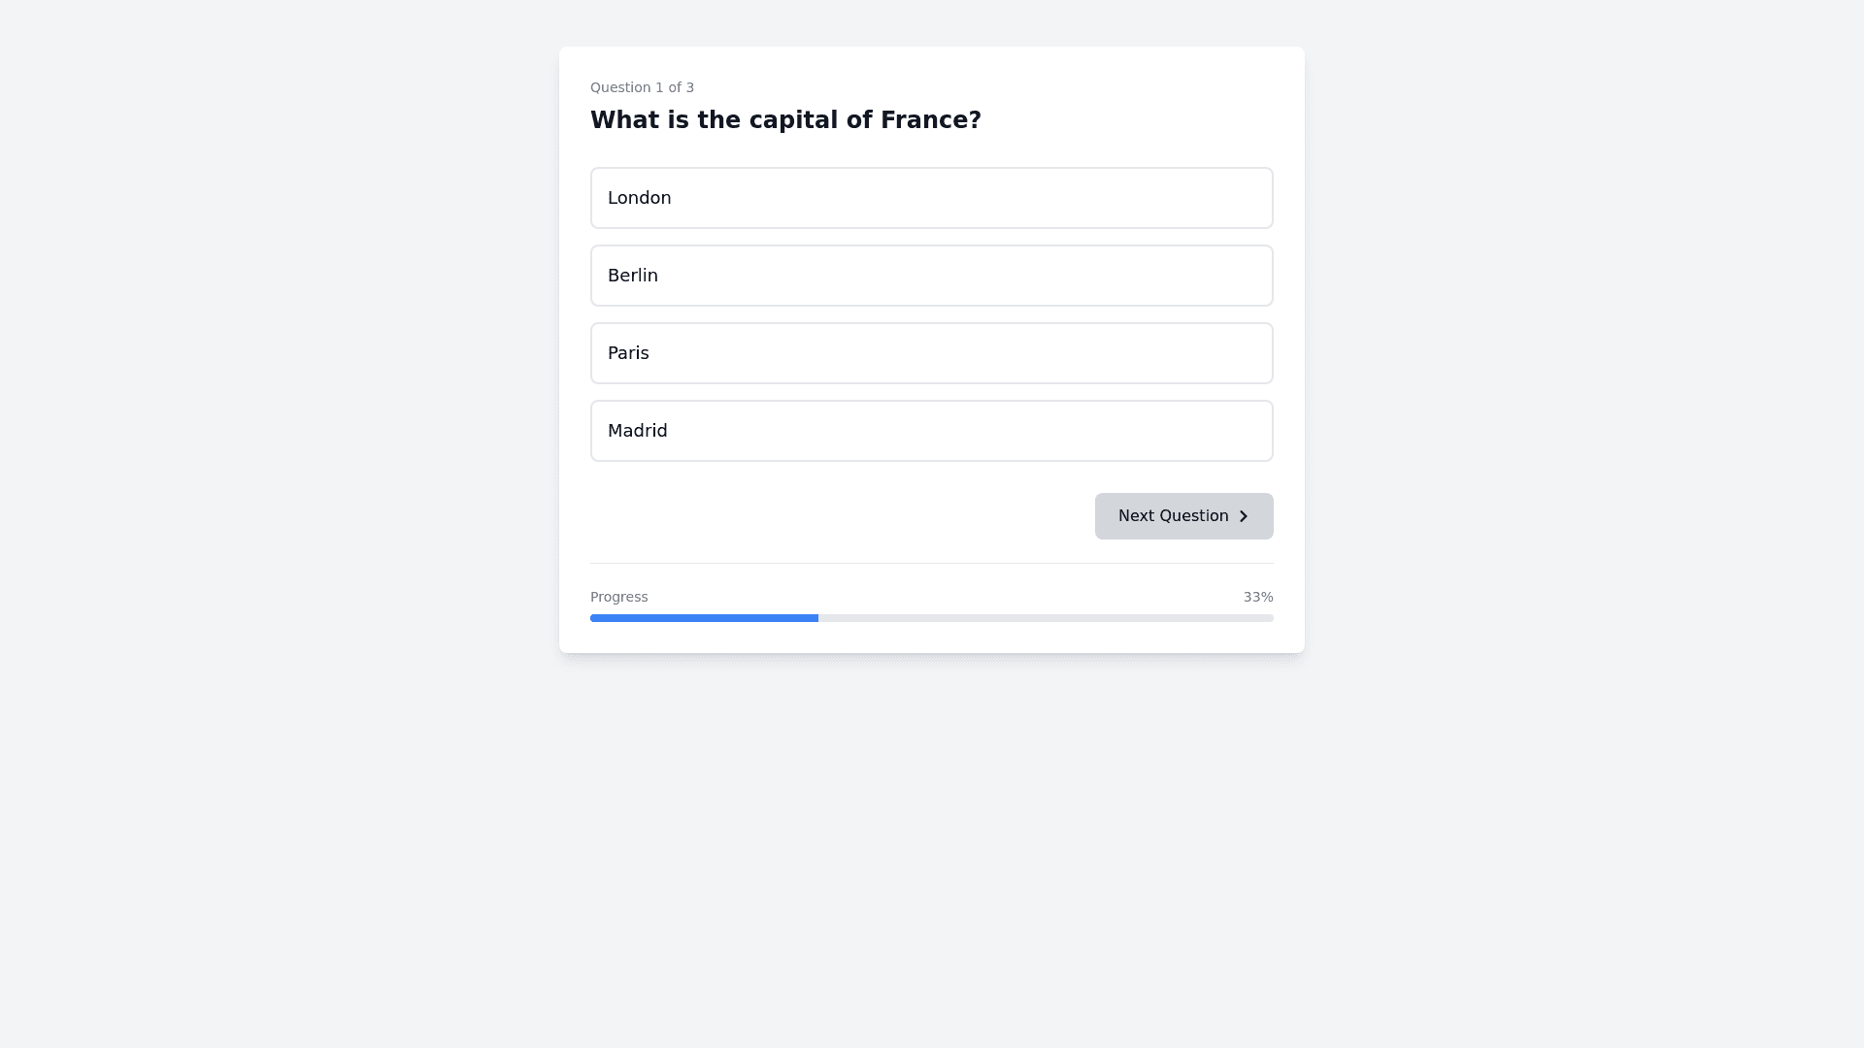
Task: Click the 'What is the capital of France?' heading
Action: tap(785, 120)
